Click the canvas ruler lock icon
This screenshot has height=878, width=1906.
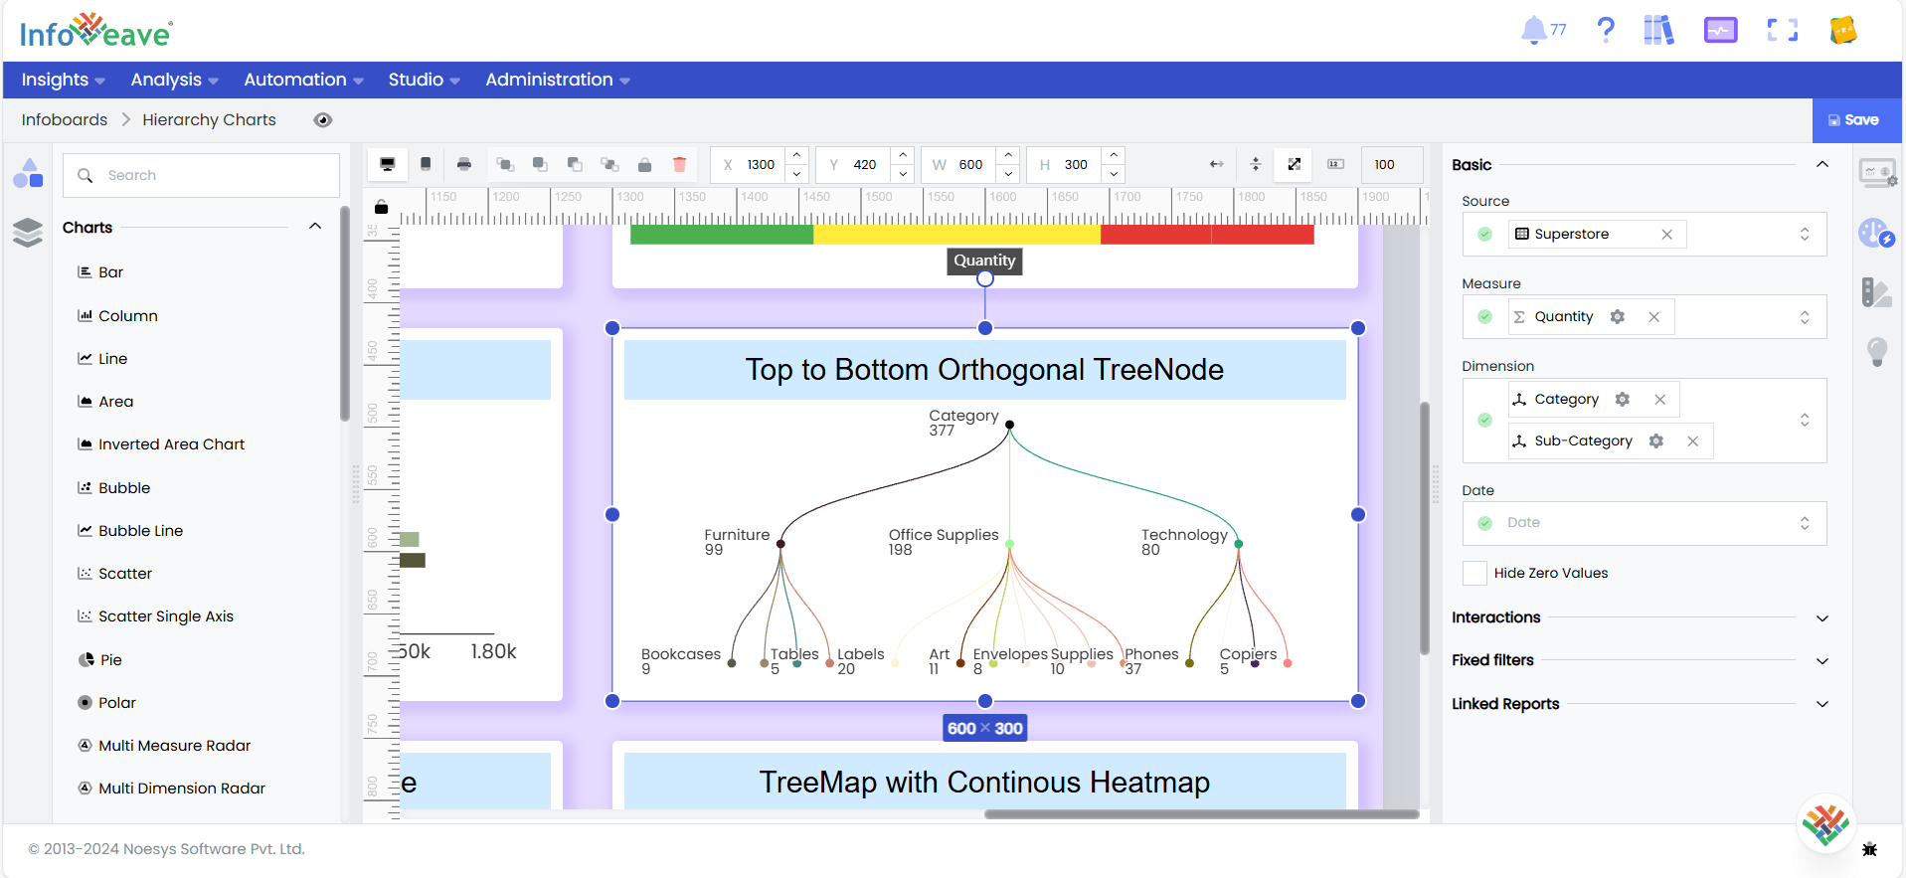[x=381, y=207]
